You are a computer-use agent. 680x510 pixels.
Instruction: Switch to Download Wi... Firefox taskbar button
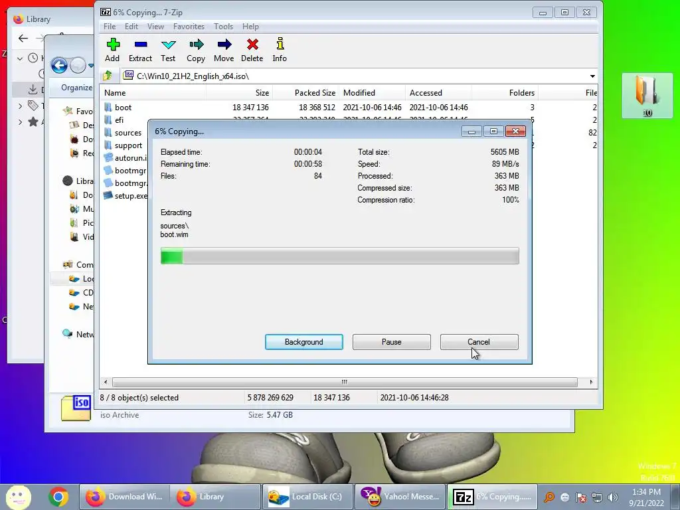pos(124,497)
